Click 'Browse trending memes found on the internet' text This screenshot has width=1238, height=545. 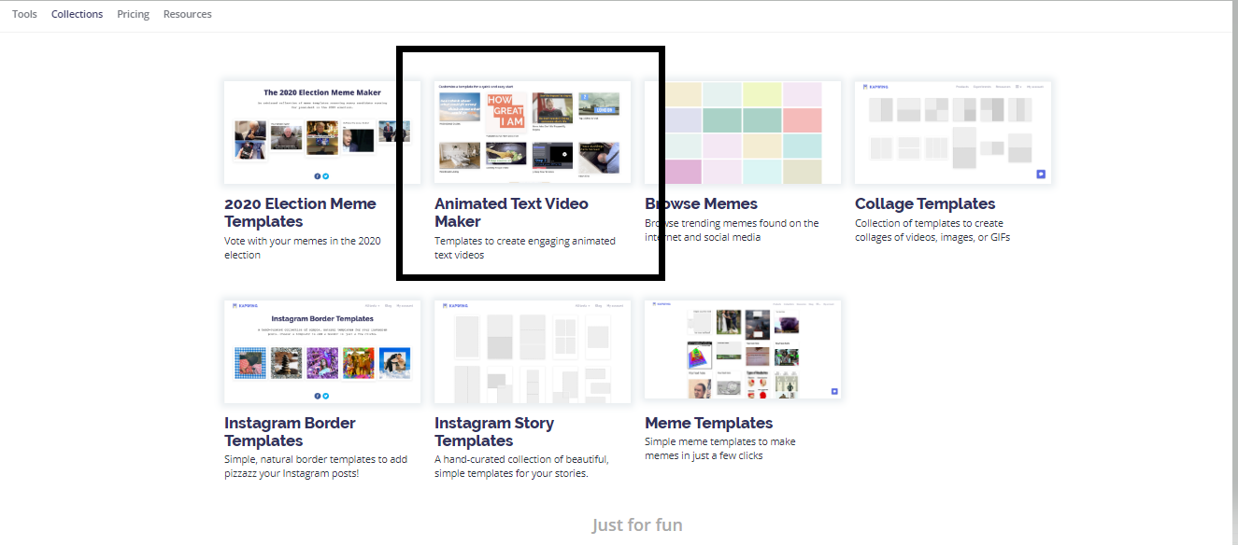tap(732, 230)
